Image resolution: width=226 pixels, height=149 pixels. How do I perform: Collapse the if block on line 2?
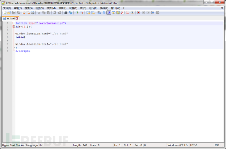coord(14,27)
